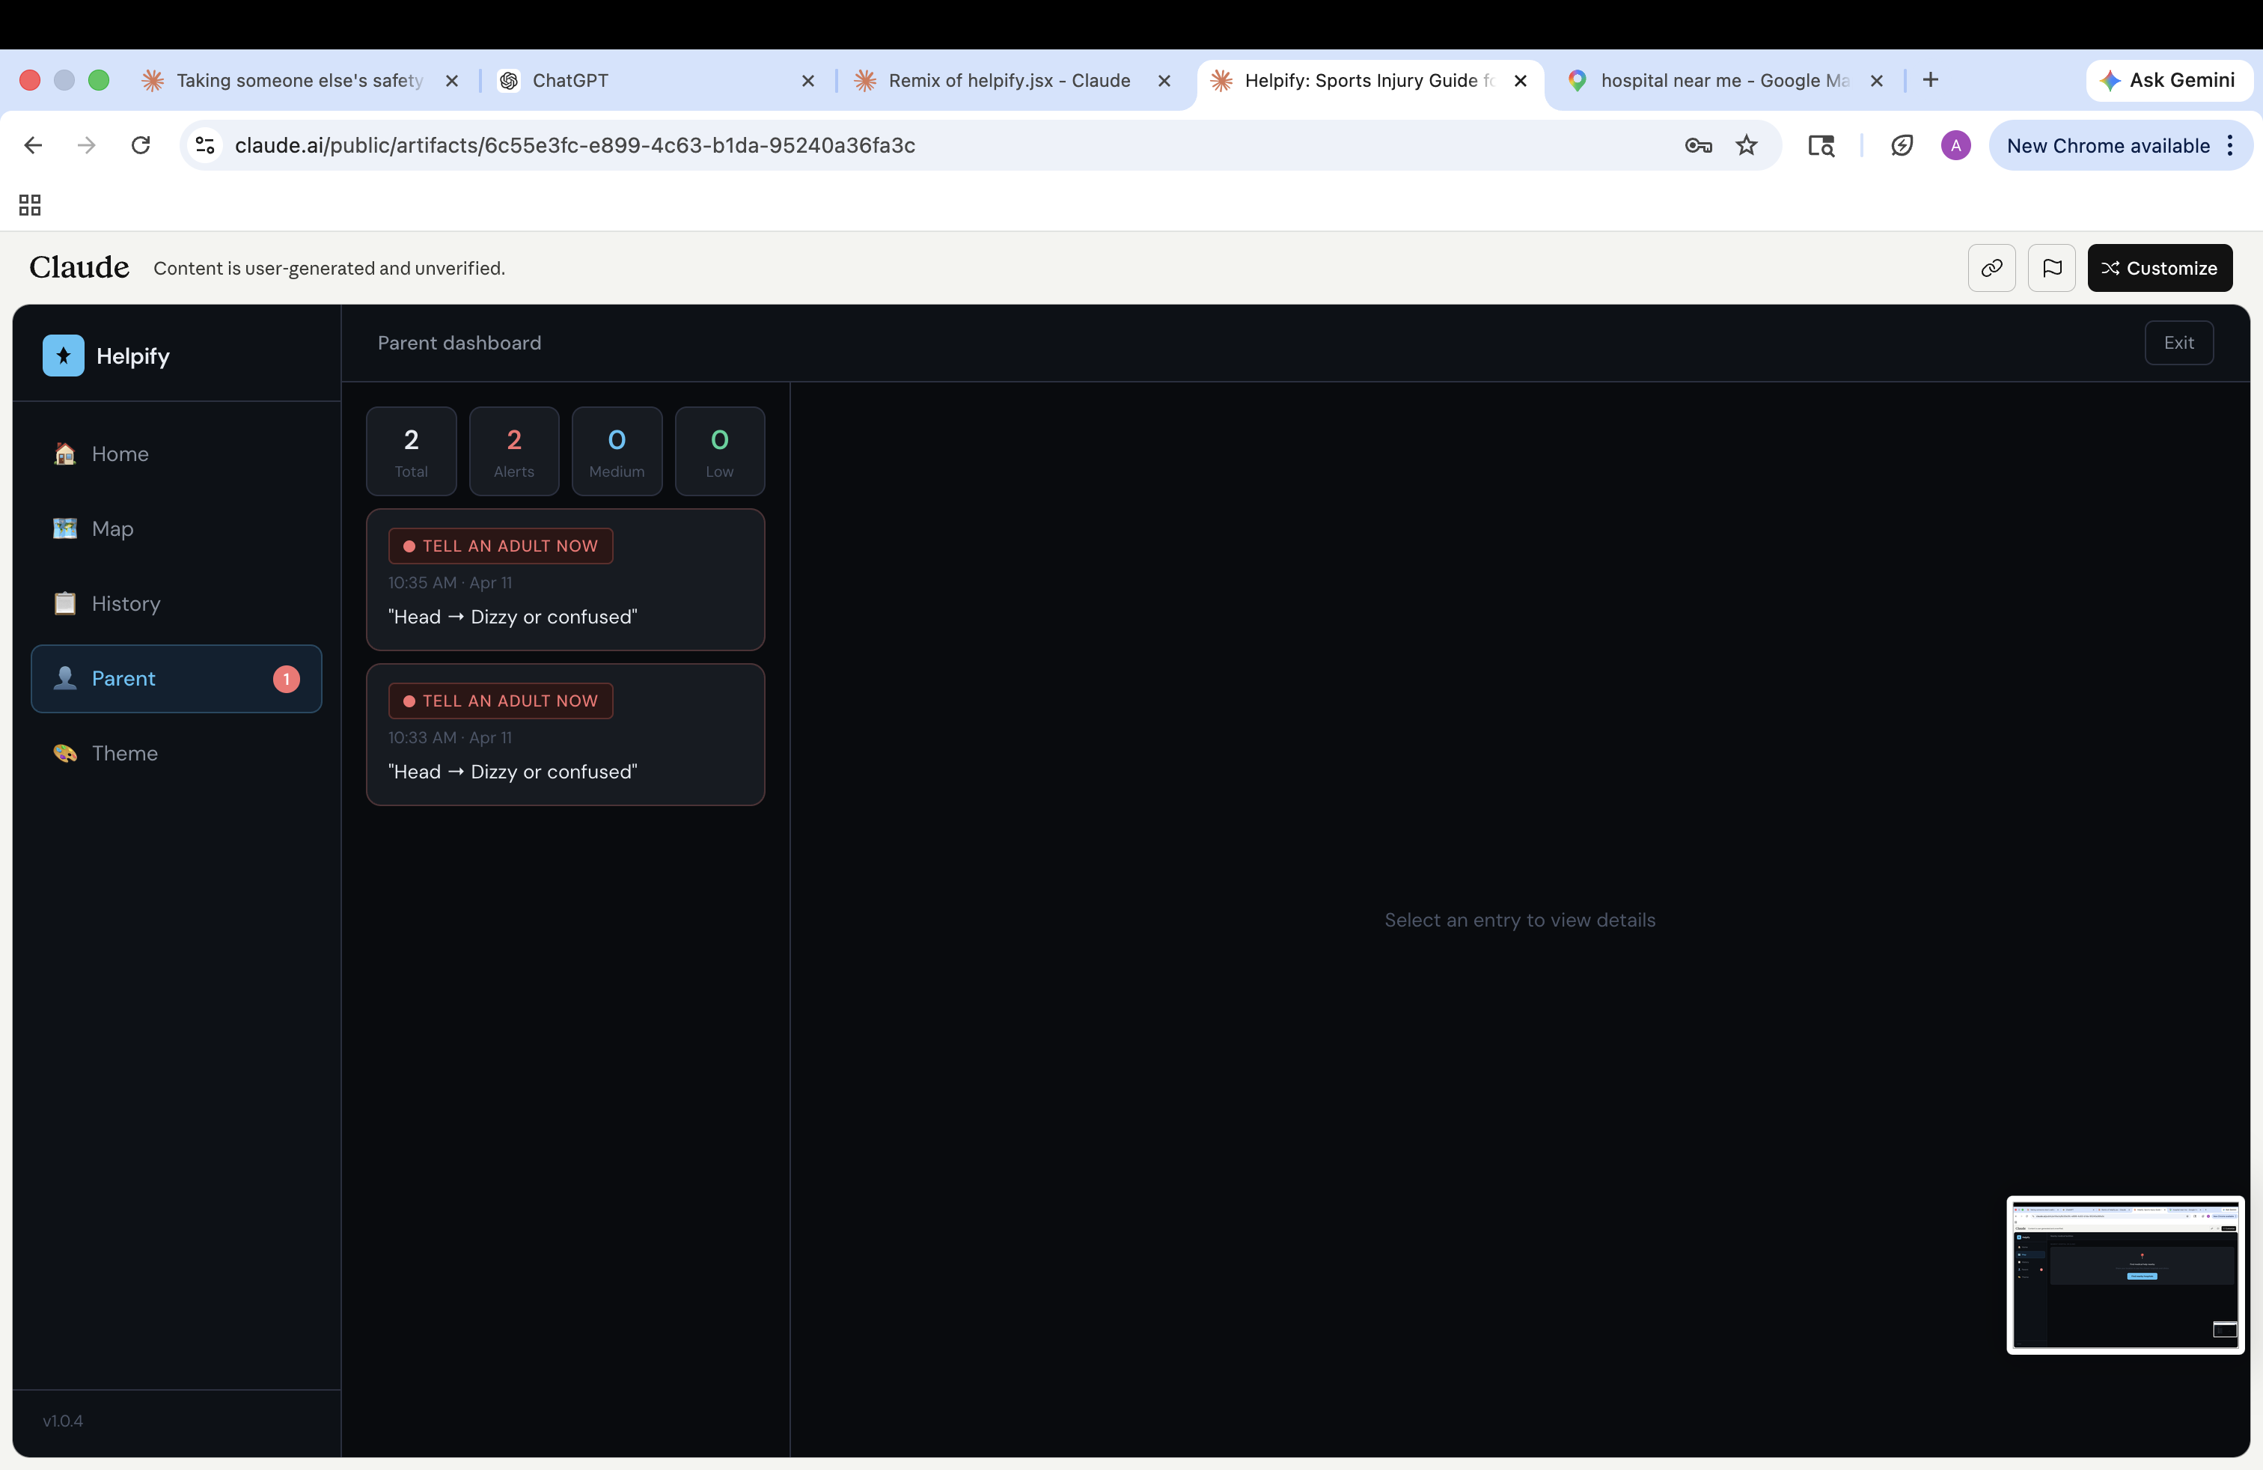Screen dimensions: 2263x1470
Task: Open the Home sidebar item
Action: pyautogui.click(x=120, y=454)
